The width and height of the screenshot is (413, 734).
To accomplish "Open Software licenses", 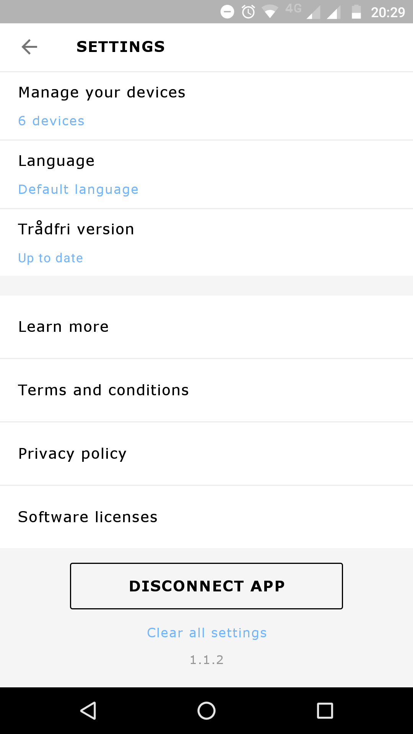I will [88, 517].
